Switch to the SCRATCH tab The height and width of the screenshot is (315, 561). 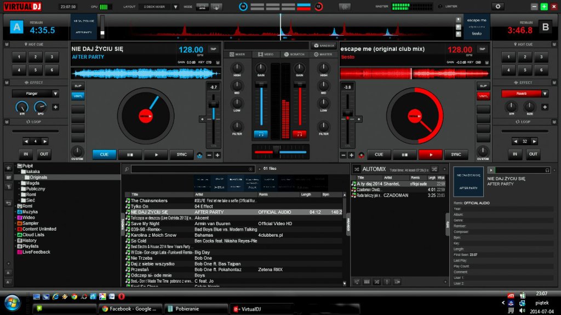(294, 54)
